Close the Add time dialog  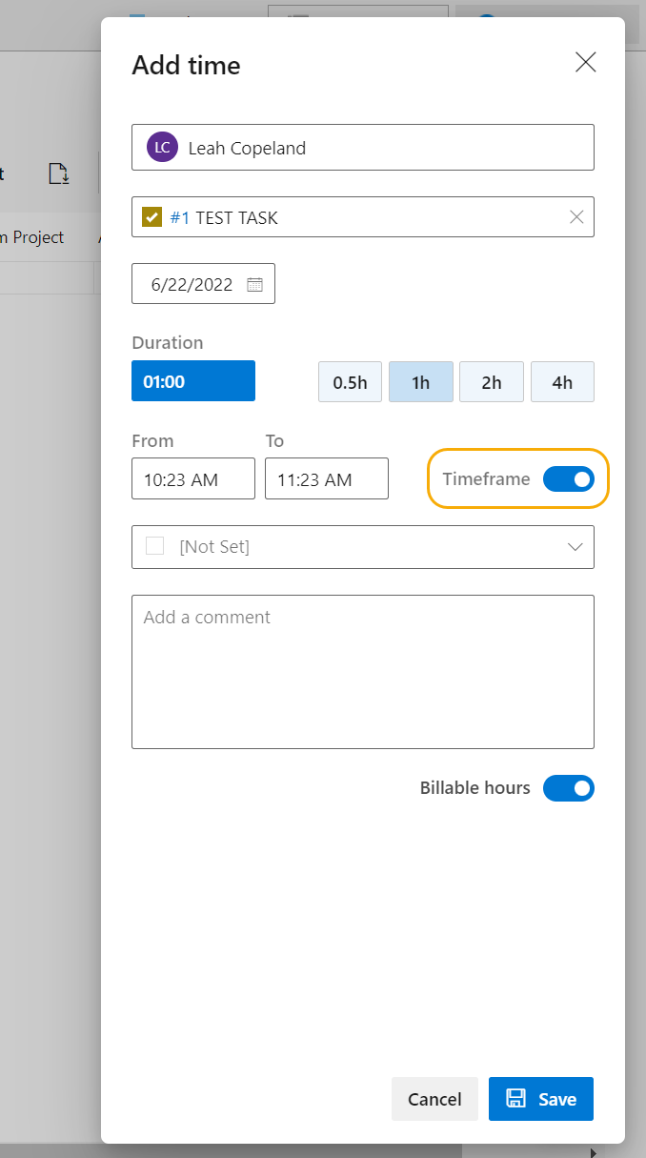click(x=586, y=63)
